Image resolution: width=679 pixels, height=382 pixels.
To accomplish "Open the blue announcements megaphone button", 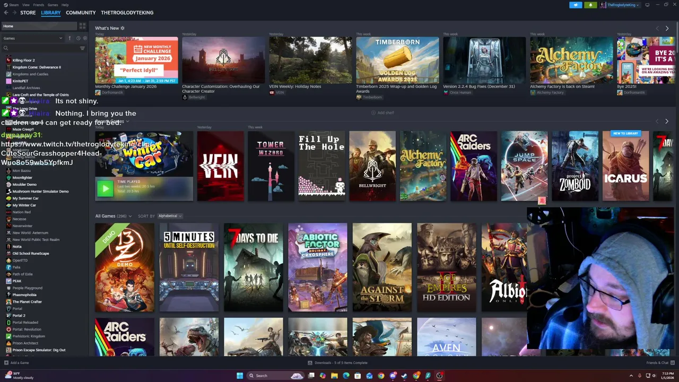I will point(576,5).
